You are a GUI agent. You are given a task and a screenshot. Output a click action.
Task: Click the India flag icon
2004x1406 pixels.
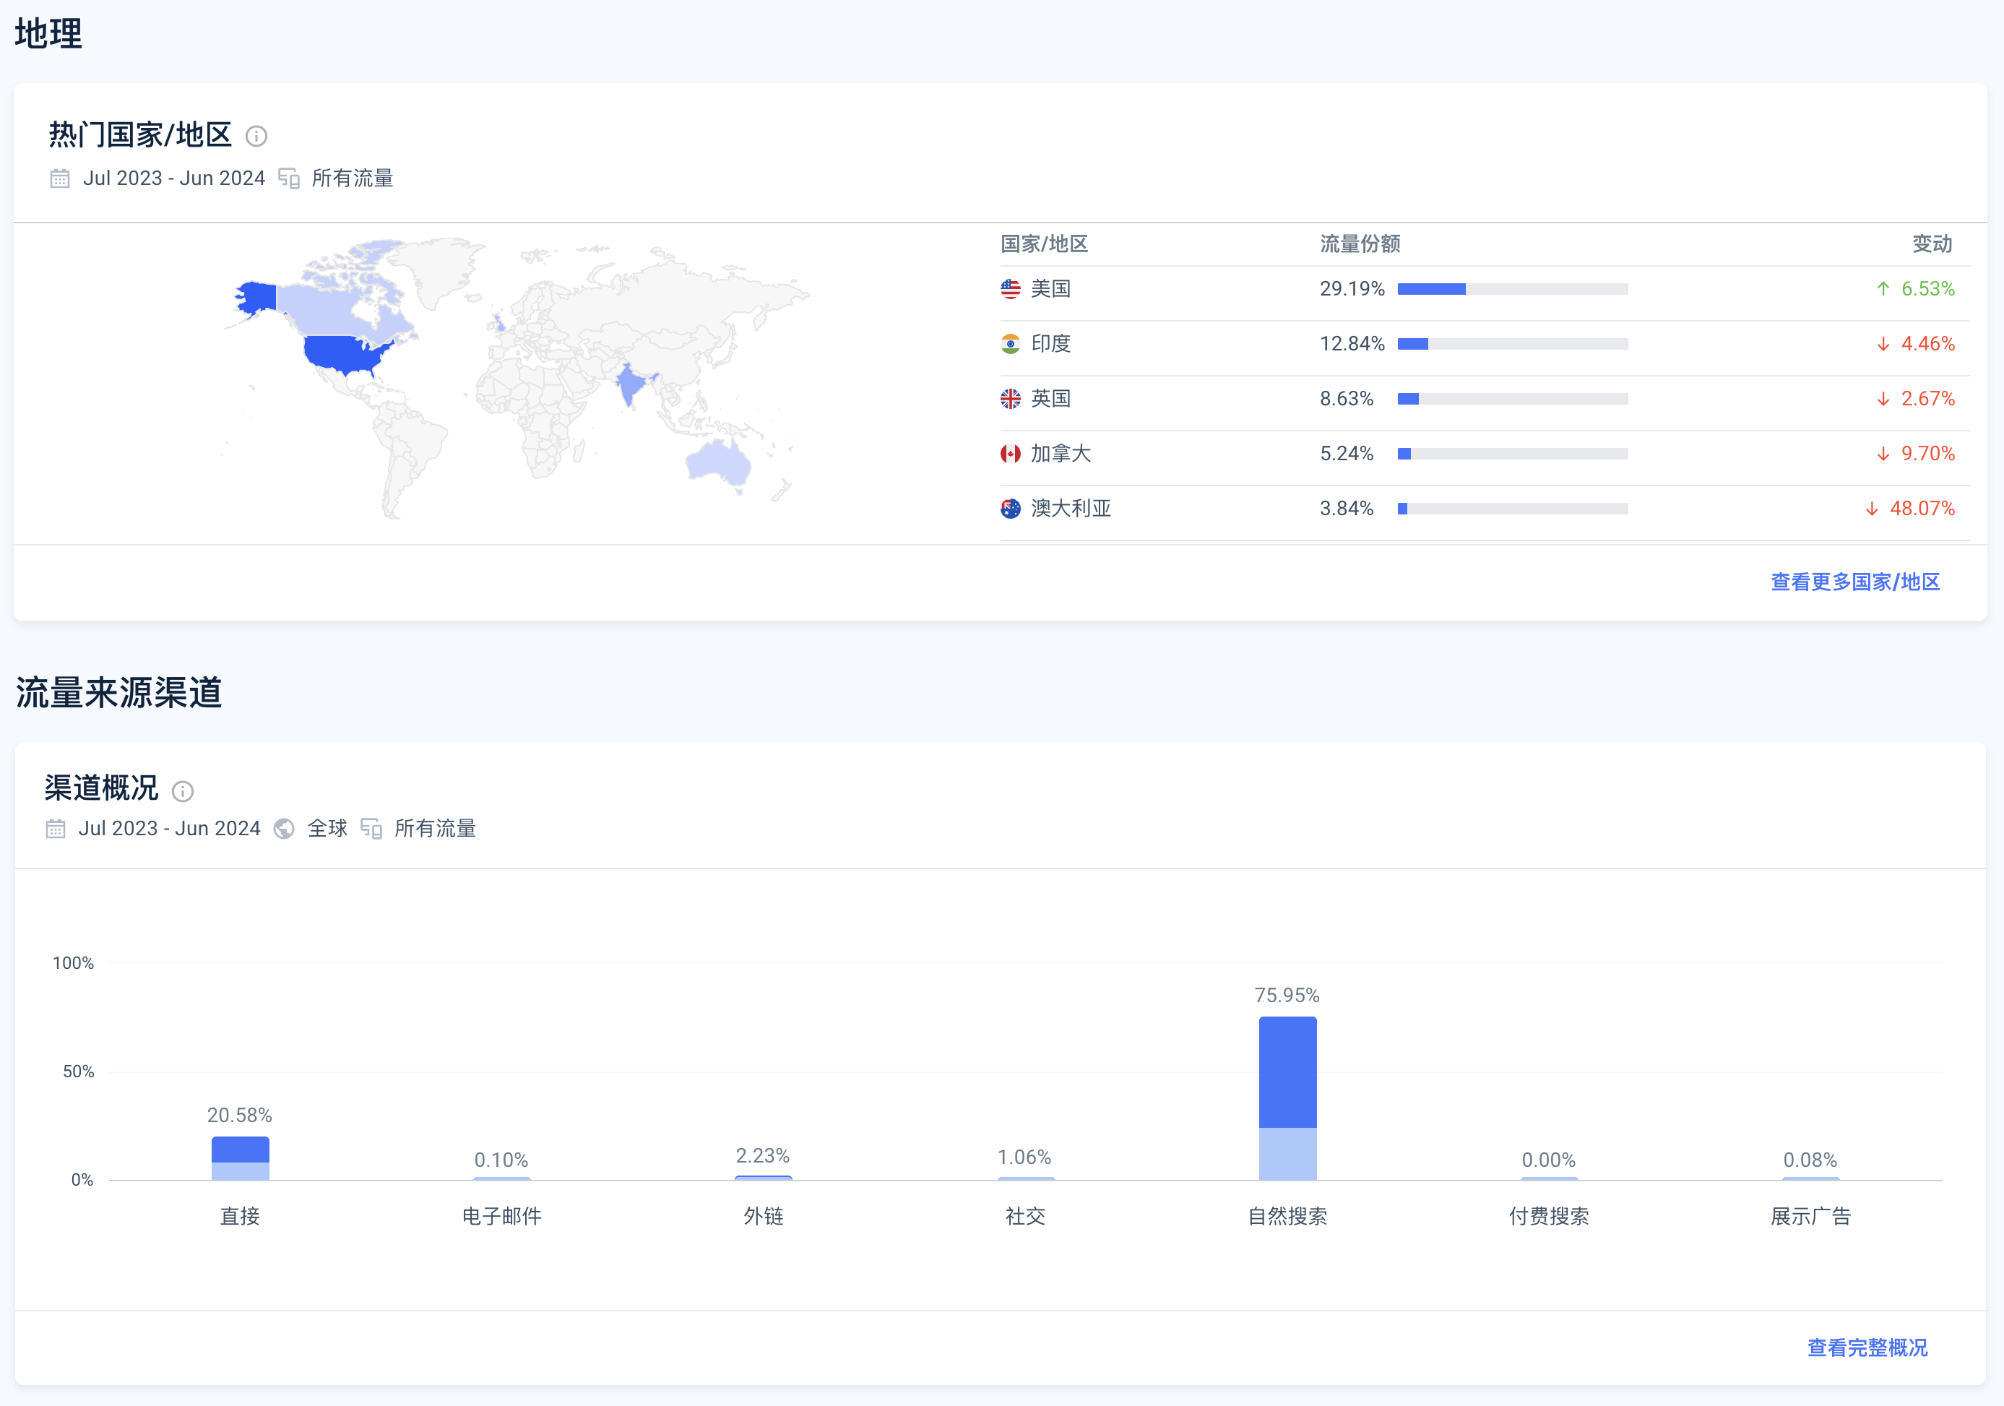point(1010,344)
